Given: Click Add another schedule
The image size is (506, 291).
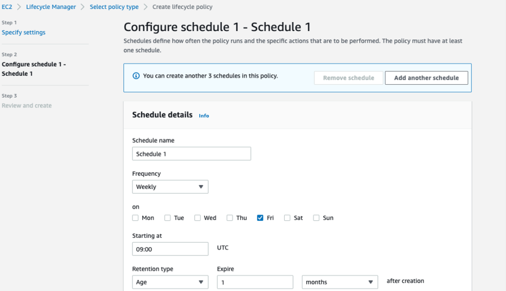Looking at the screenshot, I should pos(426,77).
